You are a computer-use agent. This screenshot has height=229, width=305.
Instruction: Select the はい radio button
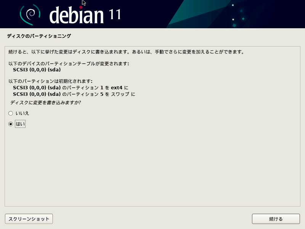(x=11, y=124)
